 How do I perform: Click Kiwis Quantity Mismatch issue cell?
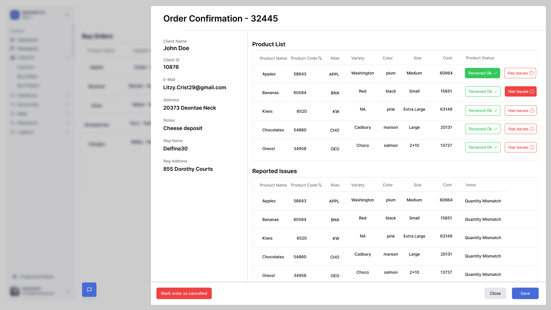coord(483,238)
